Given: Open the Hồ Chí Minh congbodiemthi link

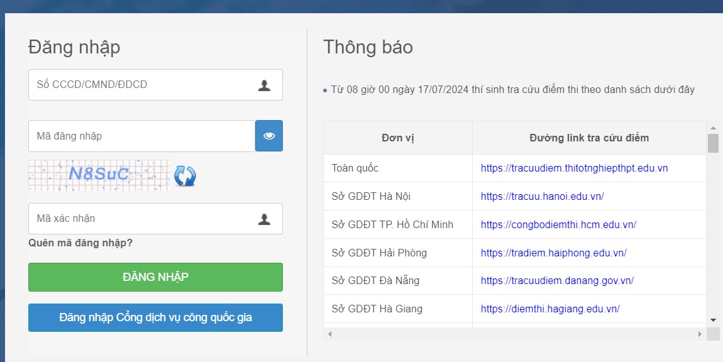Looking at the screenshot, I should point(558,224).
